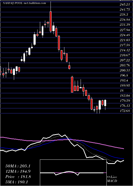Click the 241.75 price axis label
This screenshot has height=186, width=133.
pos(124,10)
